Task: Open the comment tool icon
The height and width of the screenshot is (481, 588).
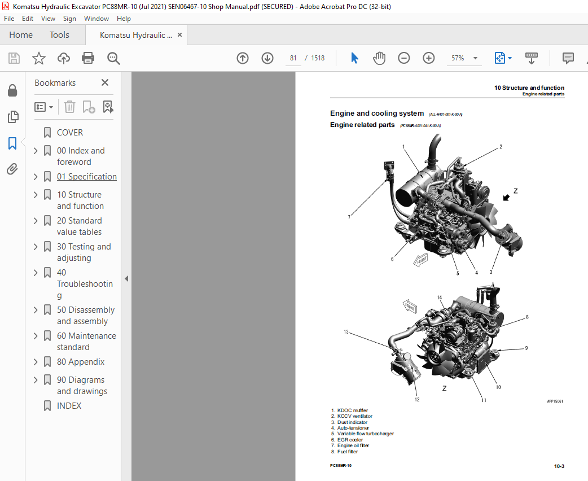Action: coord(568,58)
